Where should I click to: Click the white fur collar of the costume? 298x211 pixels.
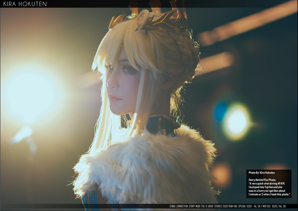[x=143, y=165]
